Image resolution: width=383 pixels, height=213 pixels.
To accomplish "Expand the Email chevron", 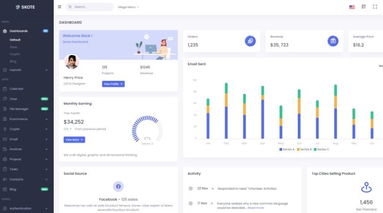I will (46, 139).
